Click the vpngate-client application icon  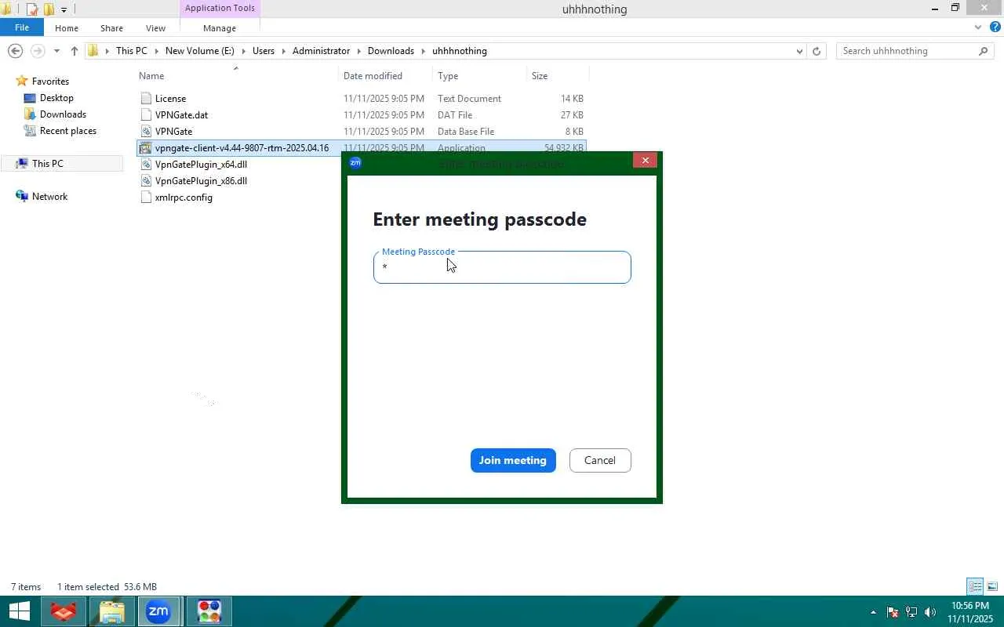pyautogui.click(x=145, y=148)
